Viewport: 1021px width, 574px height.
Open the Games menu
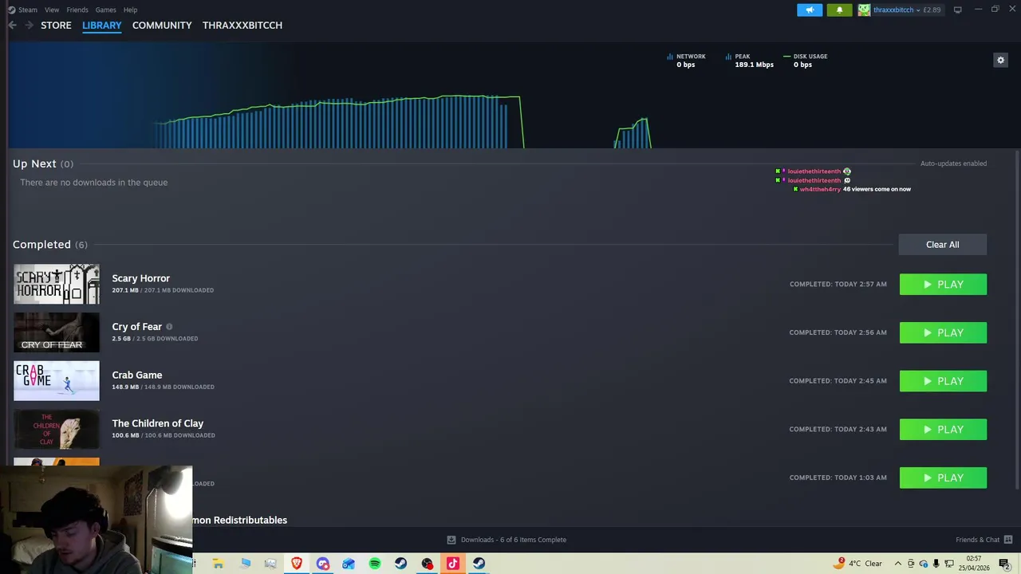tap(105, 10)
